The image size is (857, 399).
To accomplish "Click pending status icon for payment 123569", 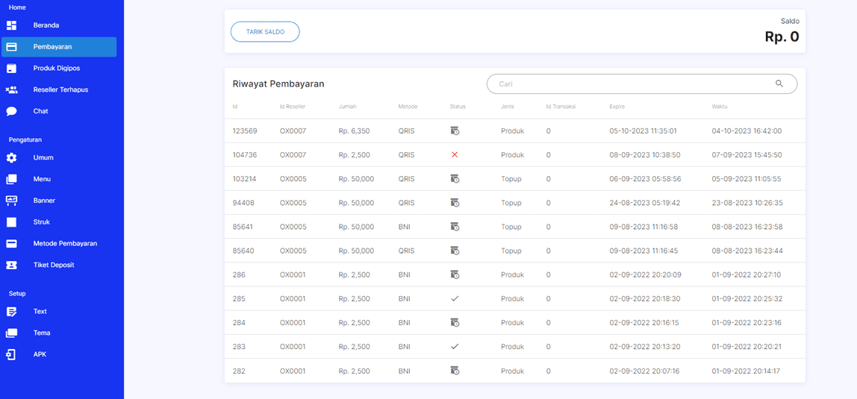I will (x=455, y=131).
